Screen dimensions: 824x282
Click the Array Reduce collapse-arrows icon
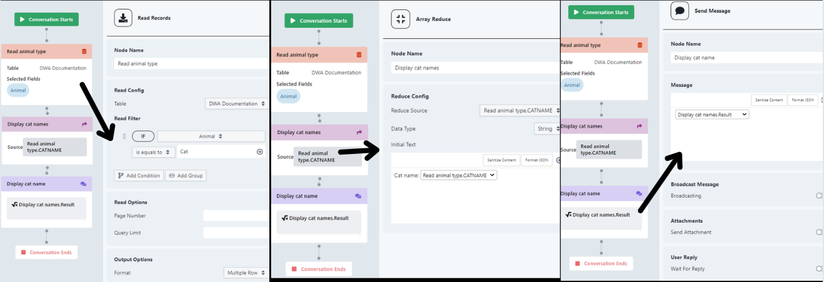click(401, 19)
